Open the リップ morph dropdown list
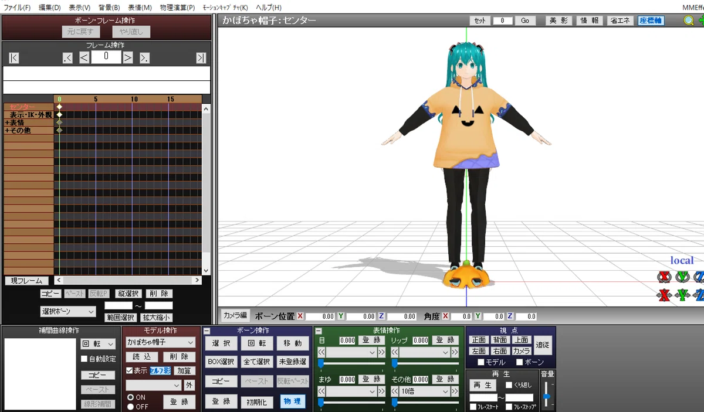This screenshot has height=412, width=704. pos(425,352)
